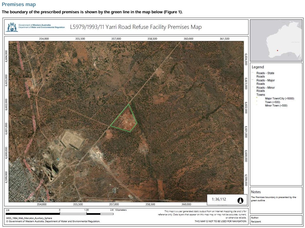Click the Western Australia inset locator map
Screen dimensions: 305x228
click(x=276, y=40)
